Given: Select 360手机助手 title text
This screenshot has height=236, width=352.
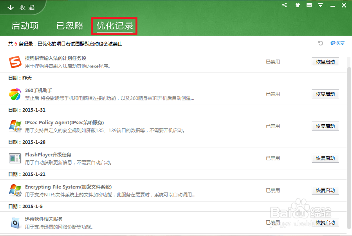Looking at the screenshot, I should 39,90.
